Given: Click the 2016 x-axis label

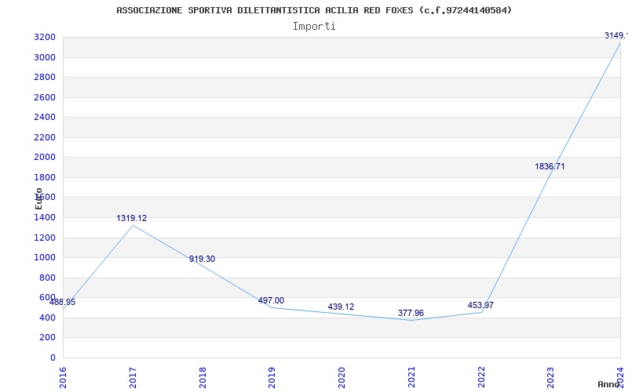Looking at the screenshot, I should (63, 378).
